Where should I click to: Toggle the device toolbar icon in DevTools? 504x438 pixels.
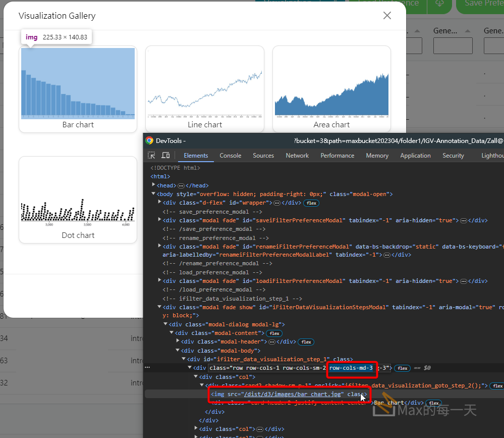[x=165, y=156]
